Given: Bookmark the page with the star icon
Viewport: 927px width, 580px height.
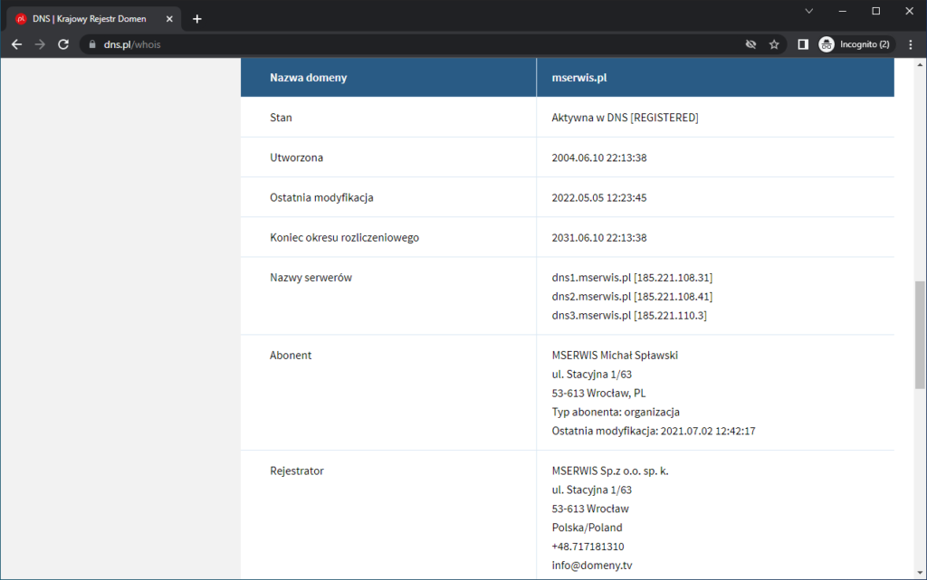Looking at the screenshot, I should [774, 43].
